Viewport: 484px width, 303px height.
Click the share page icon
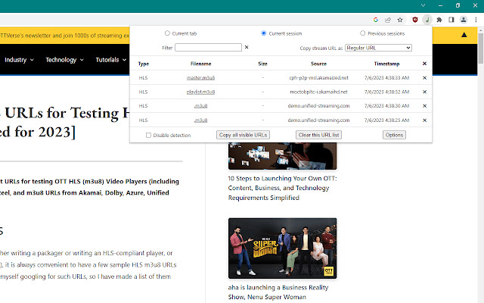click(388, 19)
